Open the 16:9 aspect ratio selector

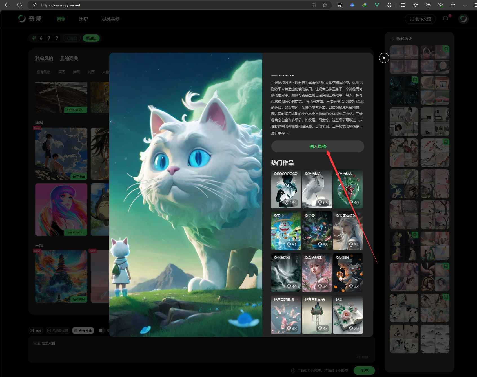tap(36, 331)
